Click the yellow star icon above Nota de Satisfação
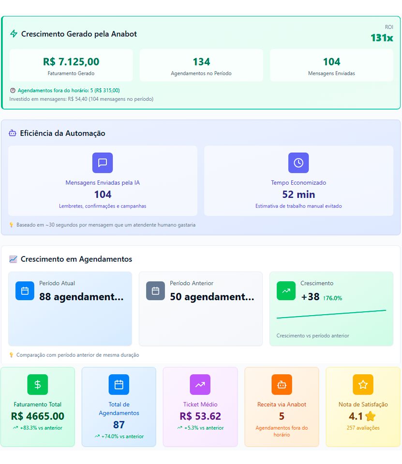 pyautogui.click(x=363, y=384)
